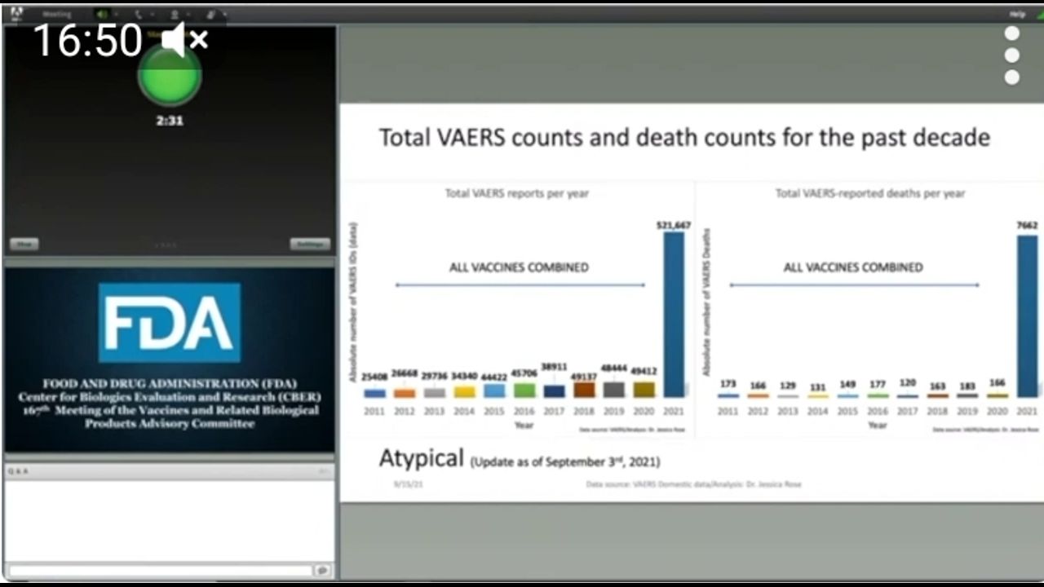1044x587 pixels.
Task: Expand the raise hand status dropdown arrow
Action: pyautogui.click(x=223, y=14)
